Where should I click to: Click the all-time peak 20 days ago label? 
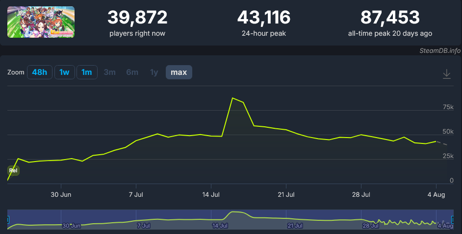tap(390, 33)
